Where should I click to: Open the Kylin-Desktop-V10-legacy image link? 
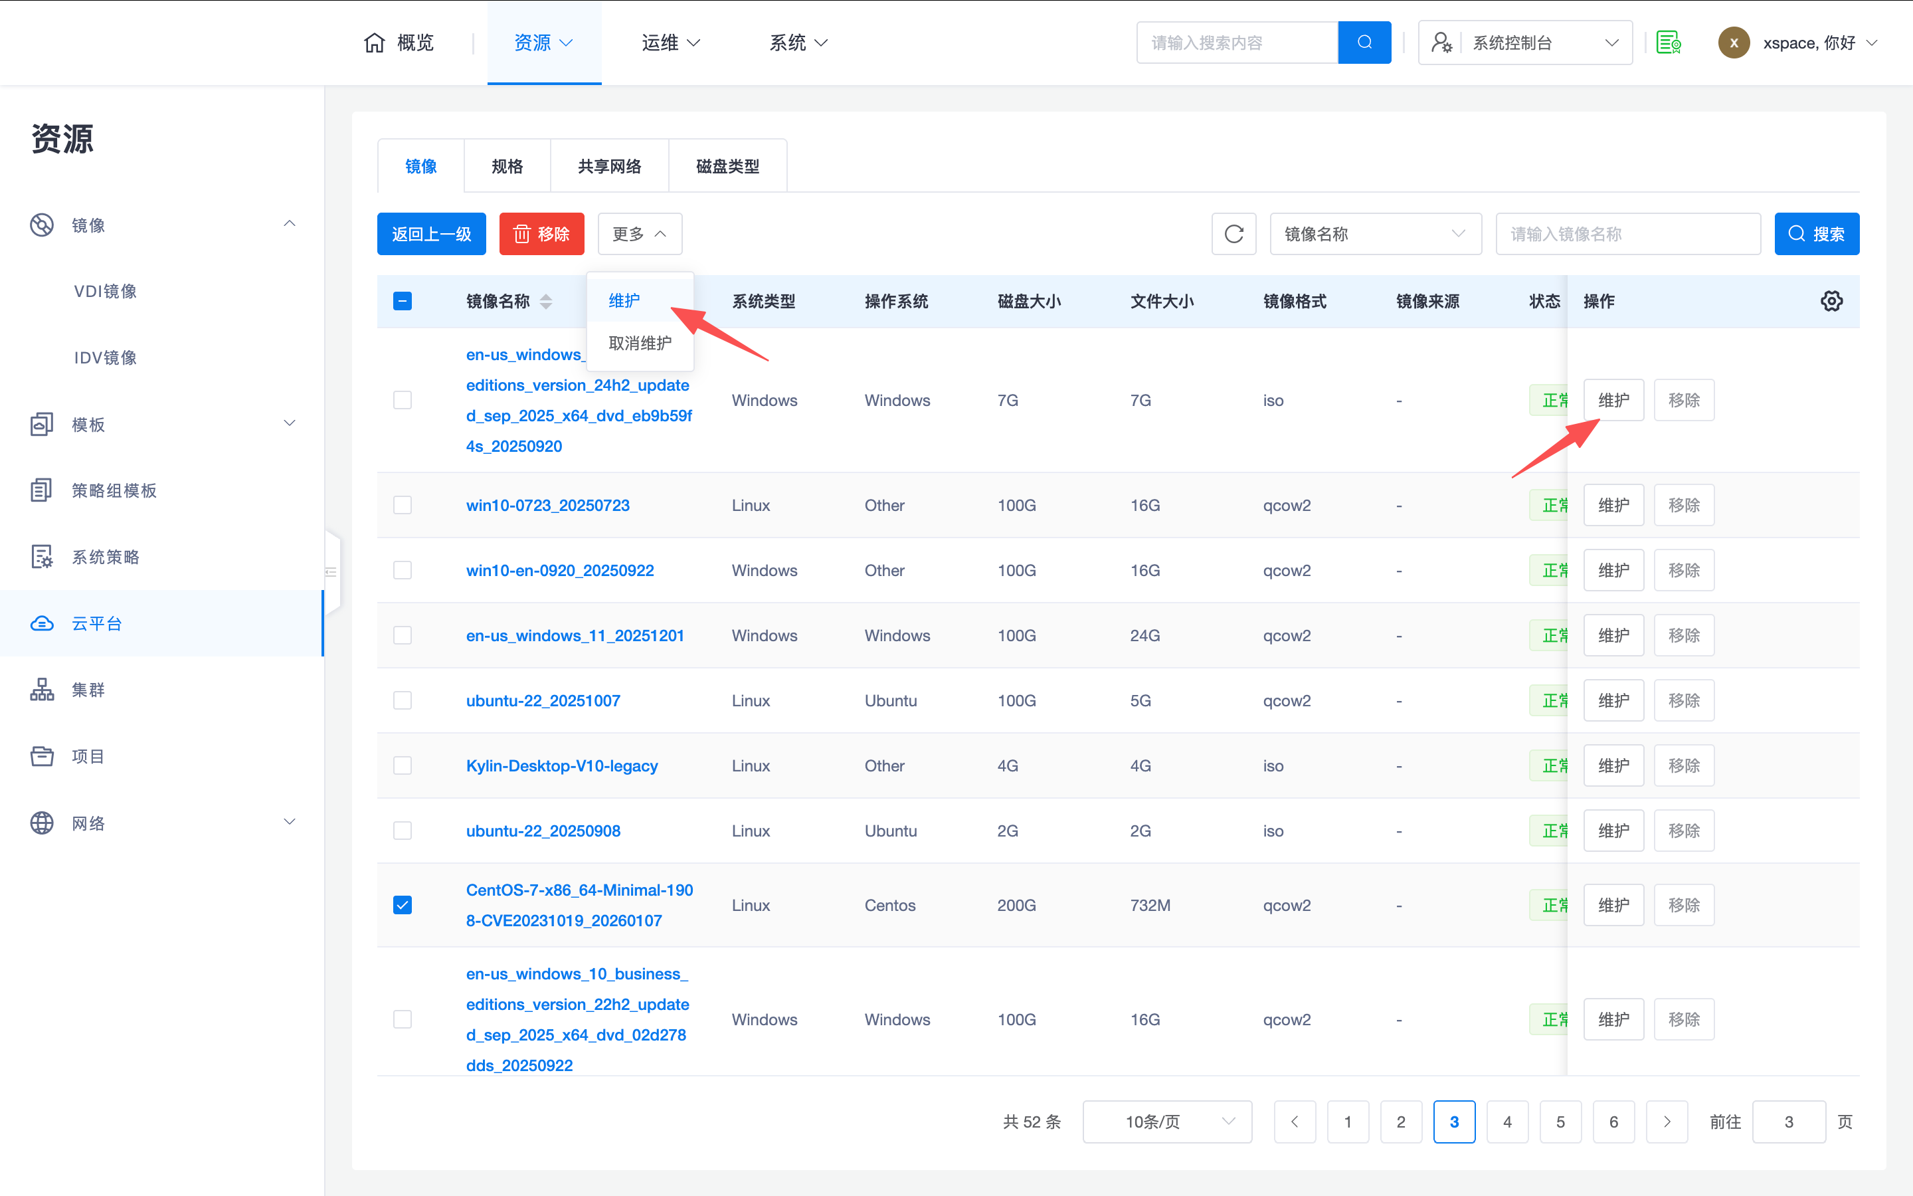(x=561, y=765)
